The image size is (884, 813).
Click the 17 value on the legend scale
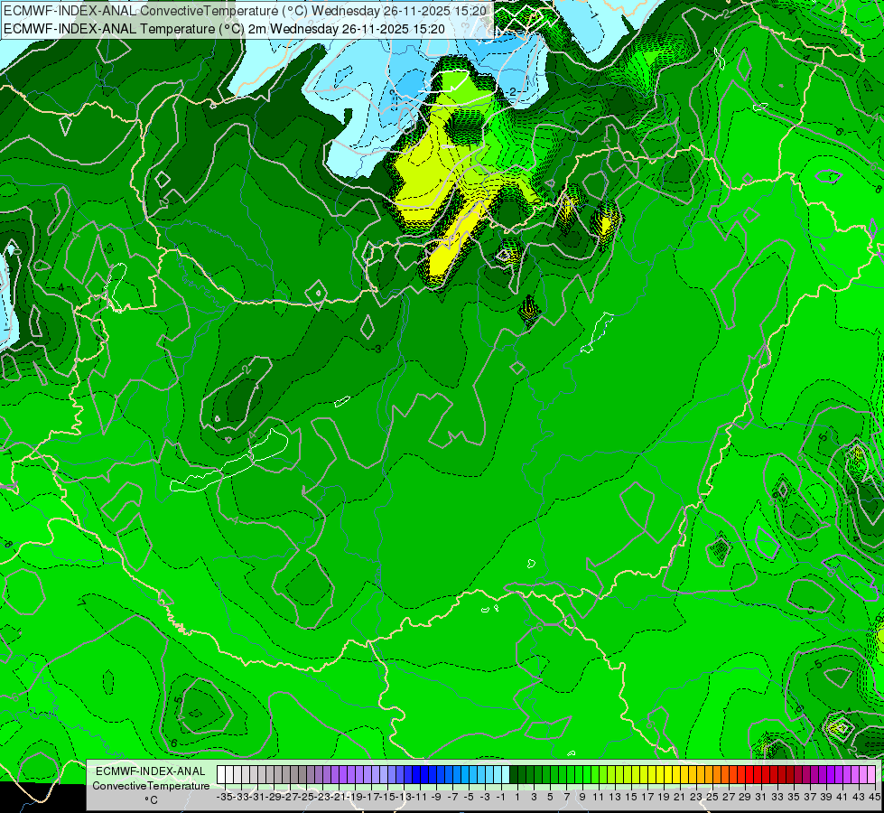(x=647, y=797)
